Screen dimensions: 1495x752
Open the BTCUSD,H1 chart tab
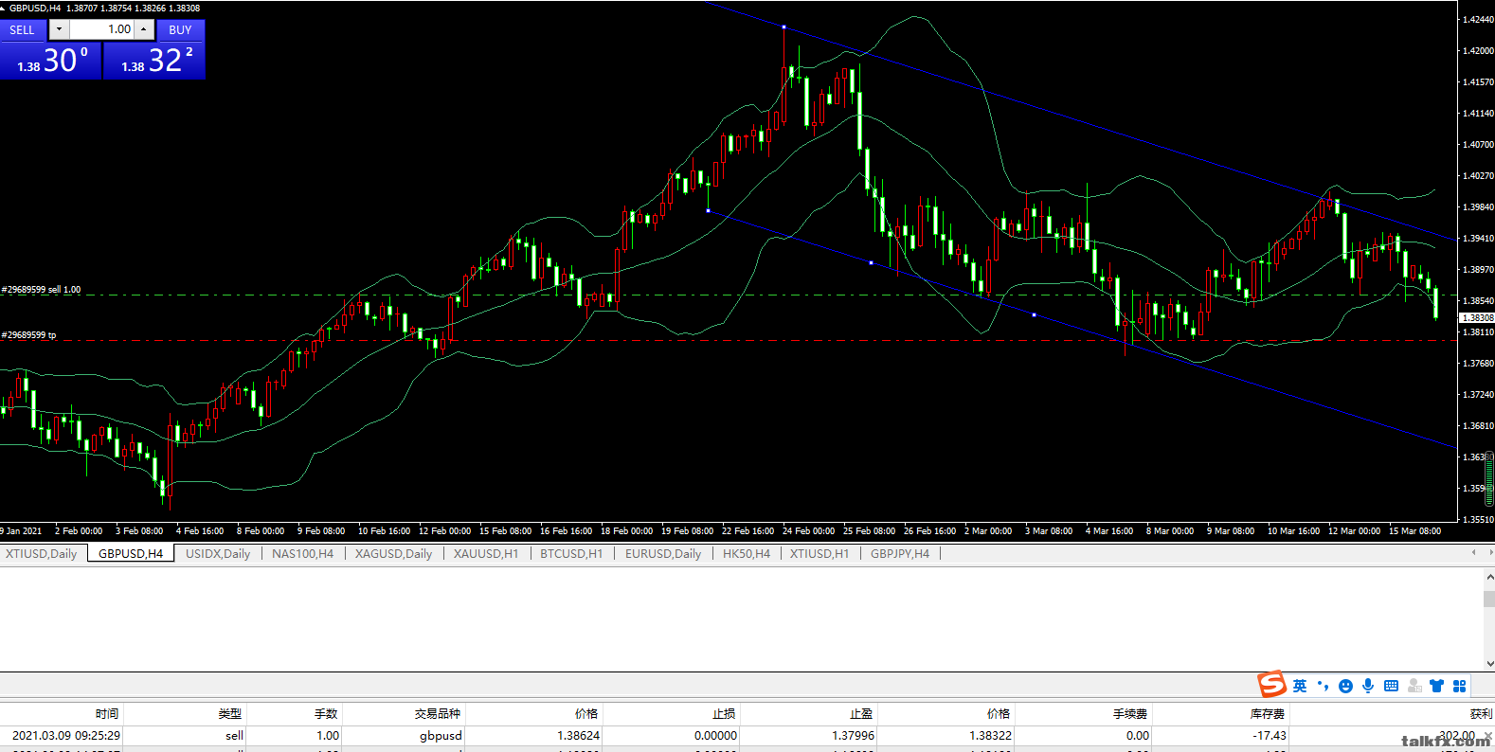point(571,554)
